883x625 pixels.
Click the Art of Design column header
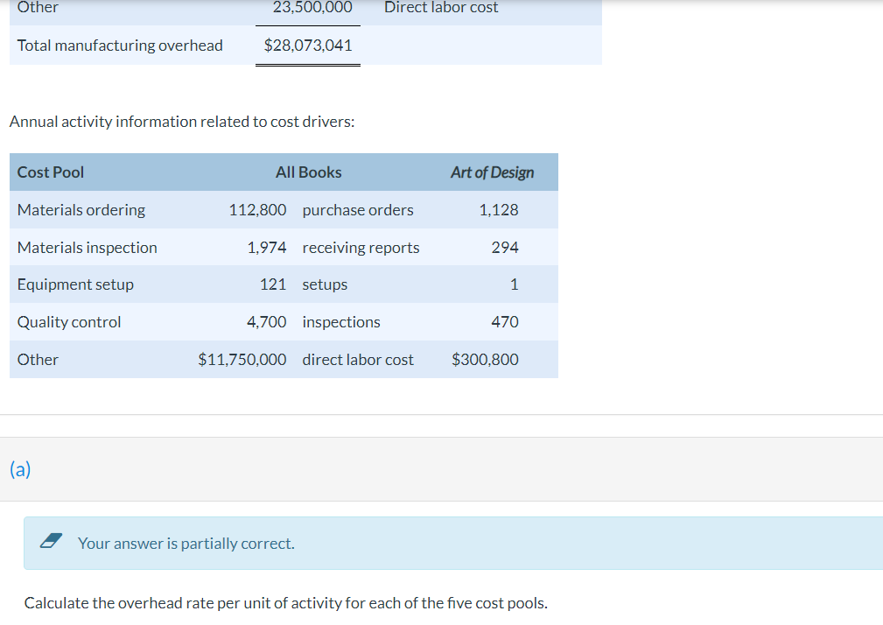(492, 172)
